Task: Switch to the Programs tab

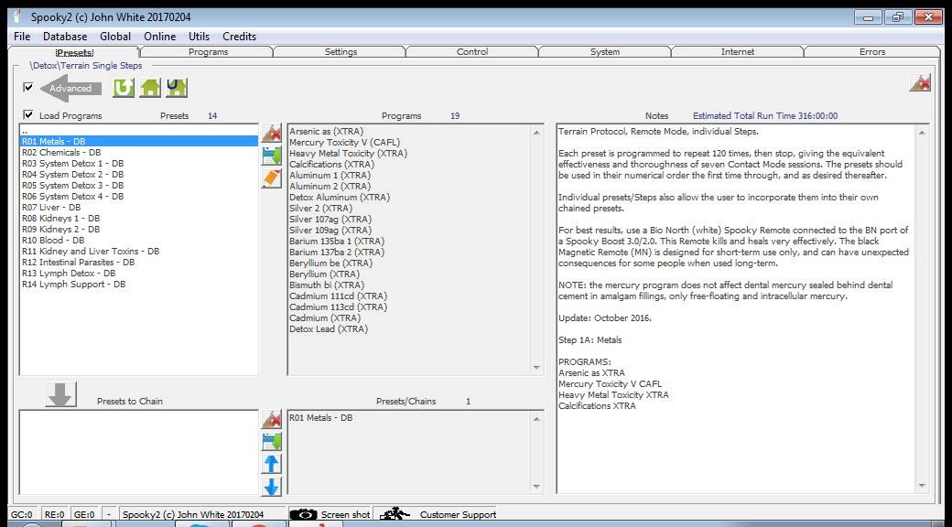Action: [x=208, y=52]
